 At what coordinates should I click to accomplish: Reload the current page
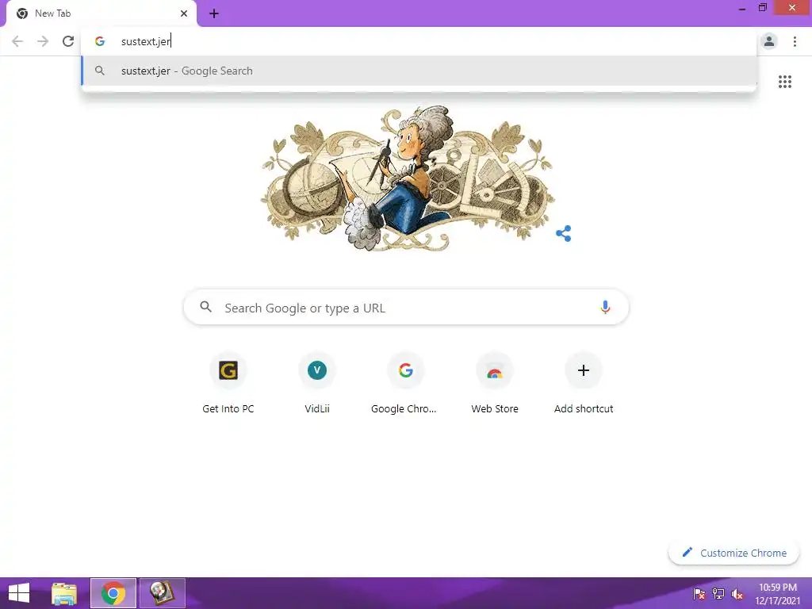[68, 41]
